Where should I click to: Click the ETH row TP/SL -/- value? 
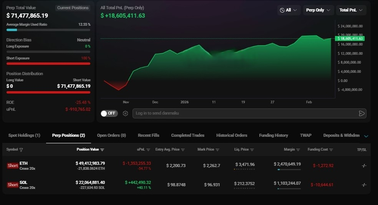click(x=364, y=166)
